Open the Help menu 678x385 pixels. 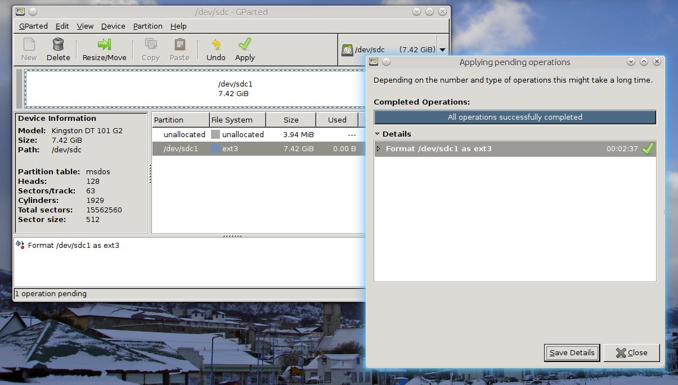[x=178, y=26]
